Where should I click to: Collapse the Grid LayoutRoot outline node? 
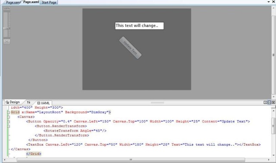tap(9, 112)
